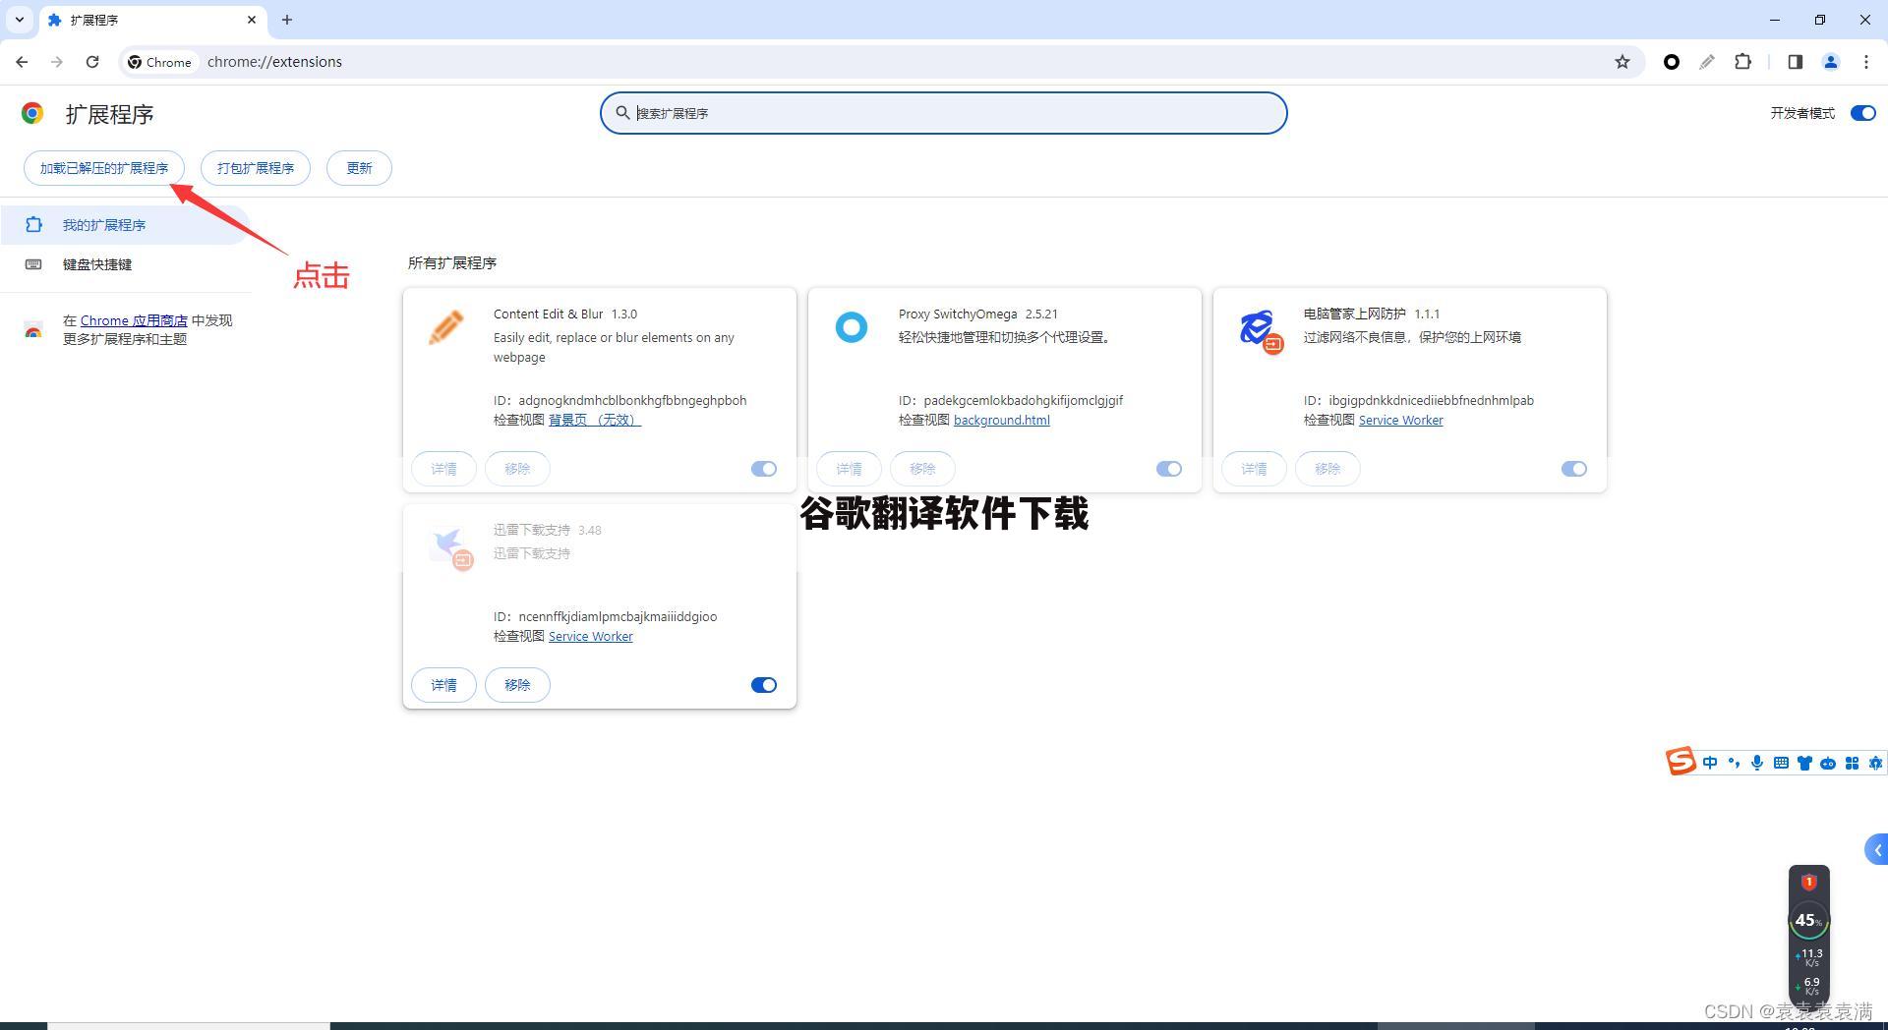
Task: Click the Chrome Web Store rainbow icon
Action: [33, 330]
